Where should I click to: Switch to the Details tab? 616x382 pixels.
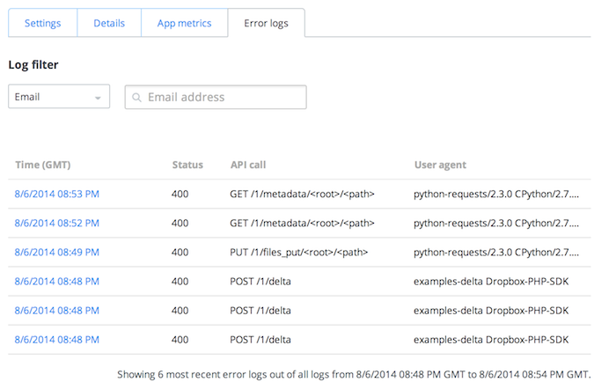click(109, 23)
